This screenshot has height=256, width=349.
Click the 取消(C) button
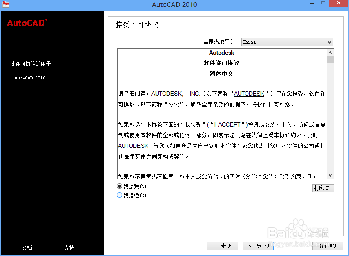click(x=328, y=246)
